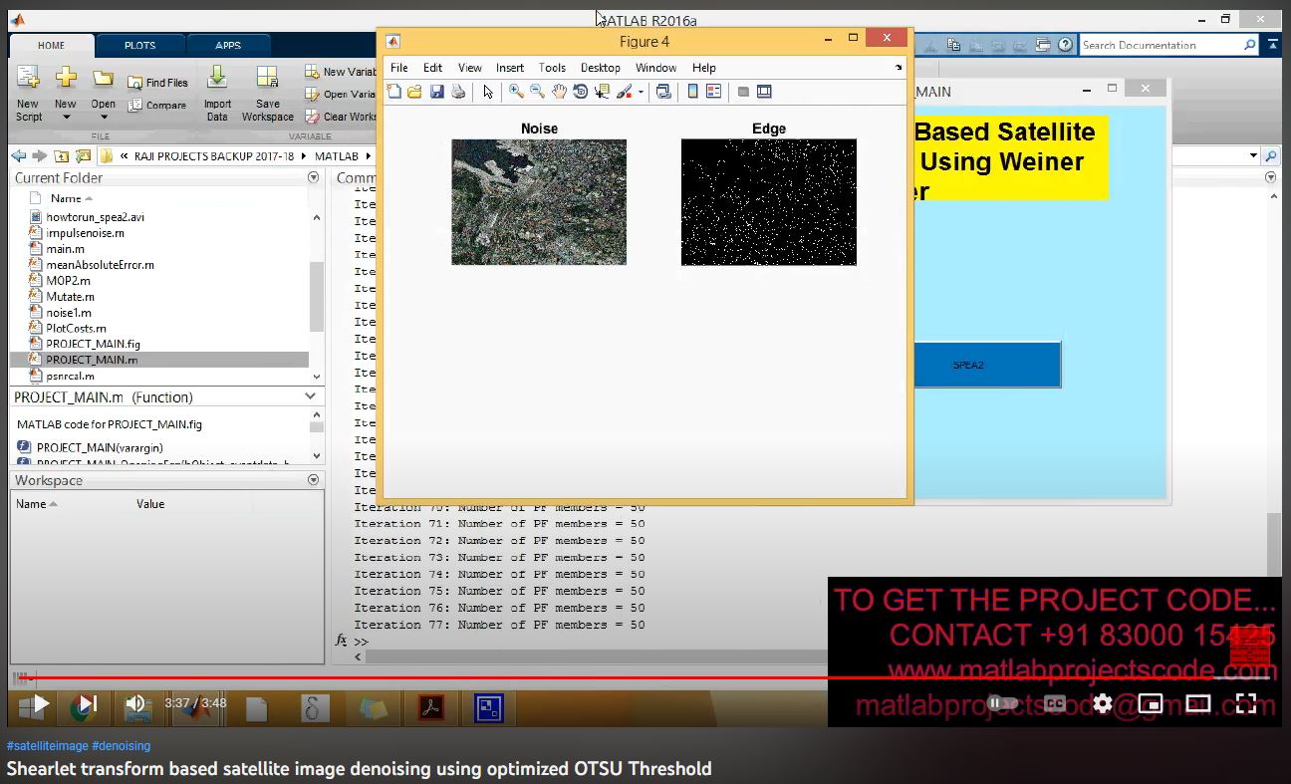Click the Save Figure disk icon

(436, 92)
